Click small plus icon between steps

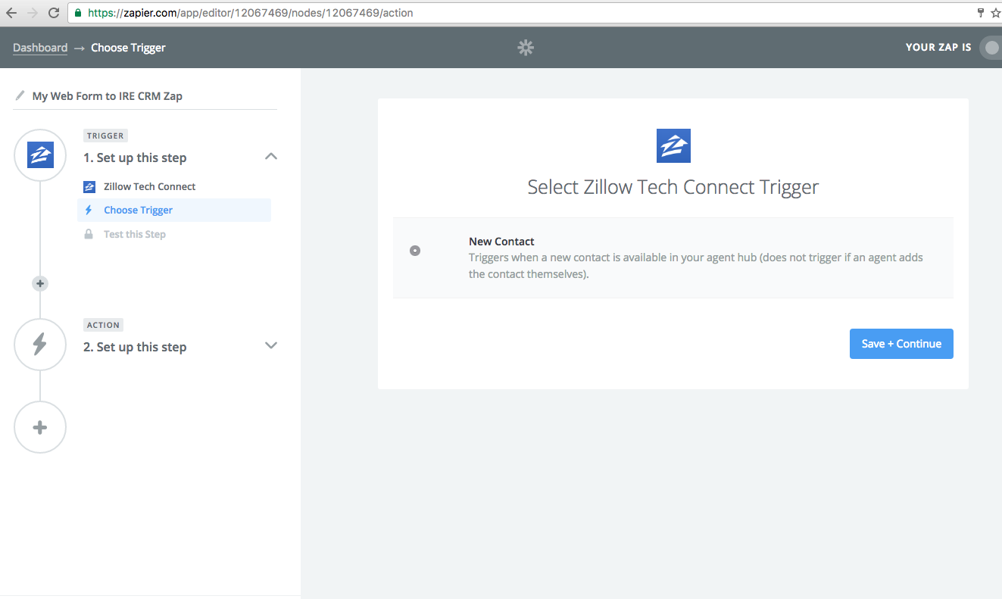click(40, 283)
